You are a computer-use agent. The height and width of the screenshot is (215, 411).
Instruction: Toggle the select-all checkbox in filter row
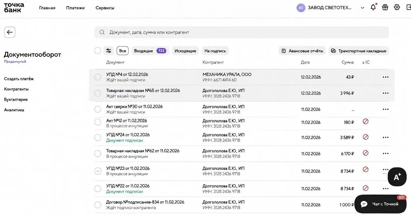tap(97, 50)
